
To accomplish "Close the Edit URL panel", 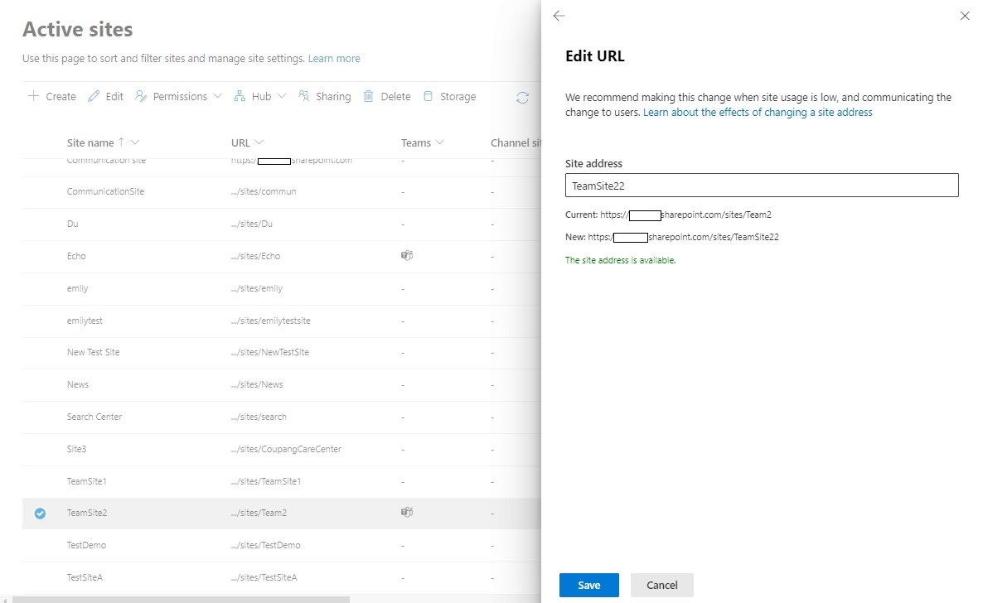I will click(965, 16).
